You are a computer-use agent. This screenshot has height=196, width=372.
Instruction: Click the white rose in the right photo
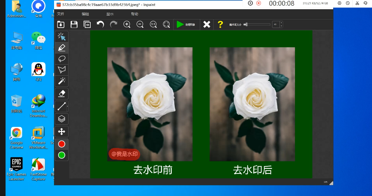255,96
